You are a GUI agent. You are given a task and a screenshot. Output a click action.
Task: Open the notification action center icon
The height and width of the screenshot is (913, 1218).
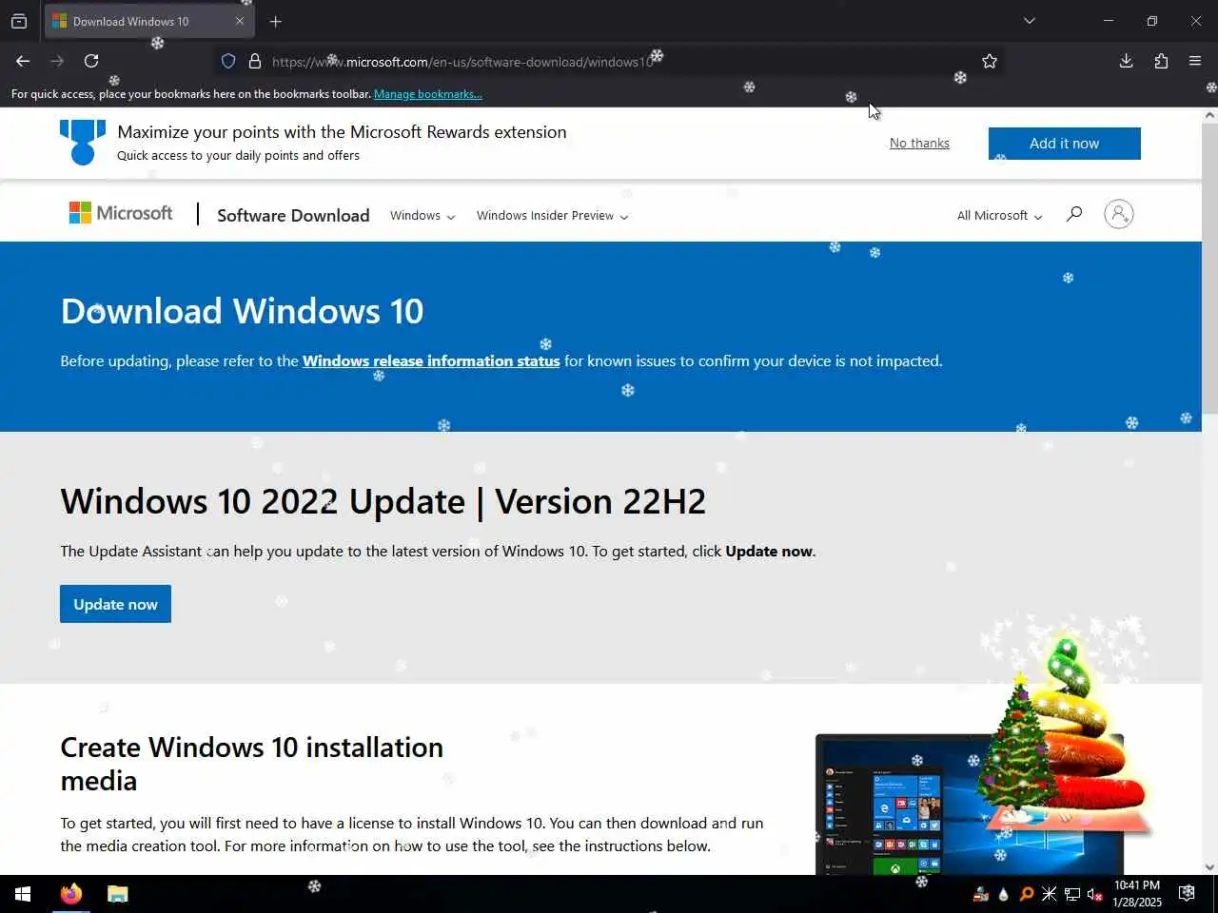[1187, 893]
